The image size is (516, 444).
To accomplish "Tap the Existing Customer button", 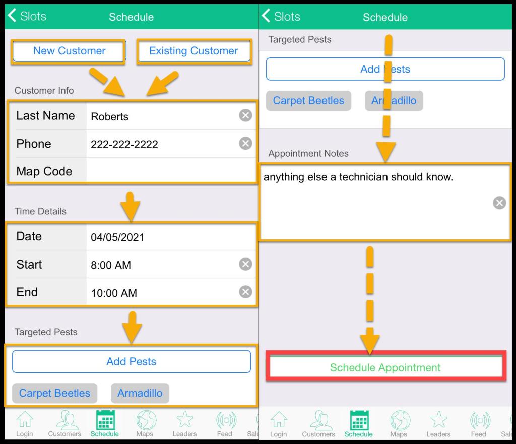I will (x=193, y=51).
